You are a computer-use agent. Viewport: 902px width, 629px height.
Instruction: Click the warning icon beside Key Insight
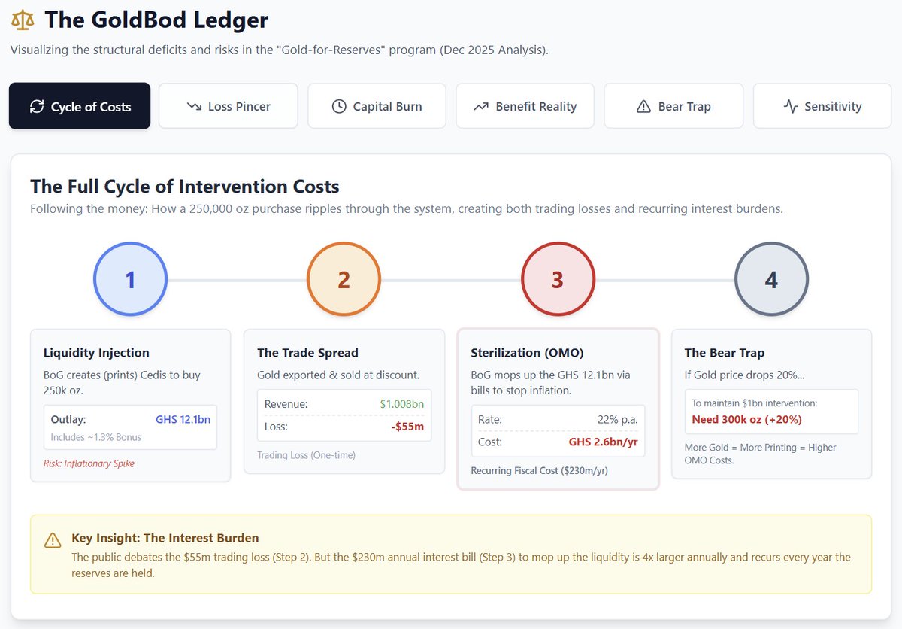click(53, 540)
